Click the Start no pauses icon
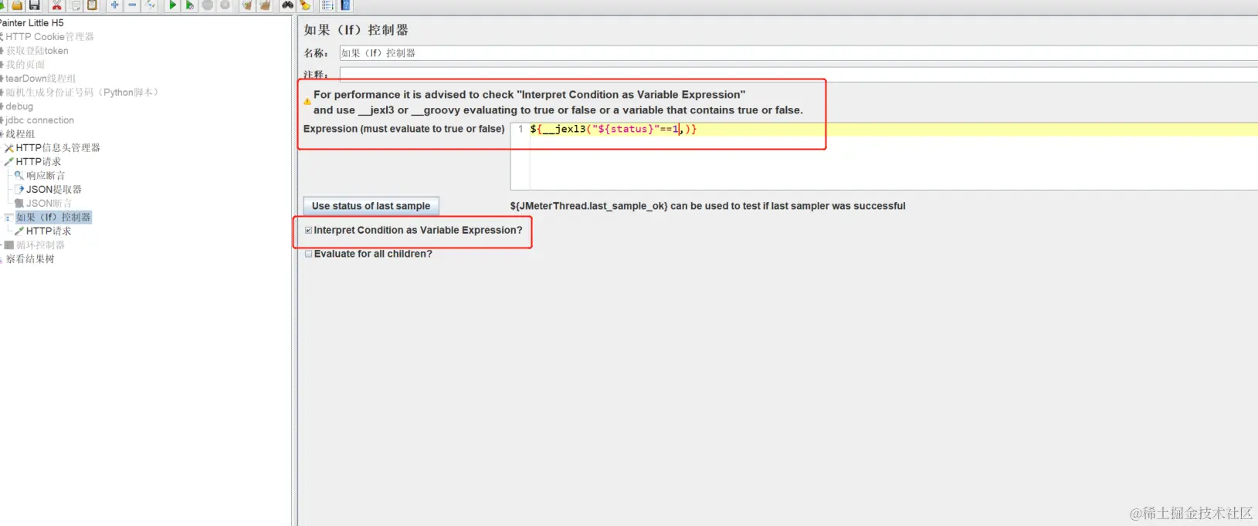Viewport: 1258px width, 526px height. (190, 5)
